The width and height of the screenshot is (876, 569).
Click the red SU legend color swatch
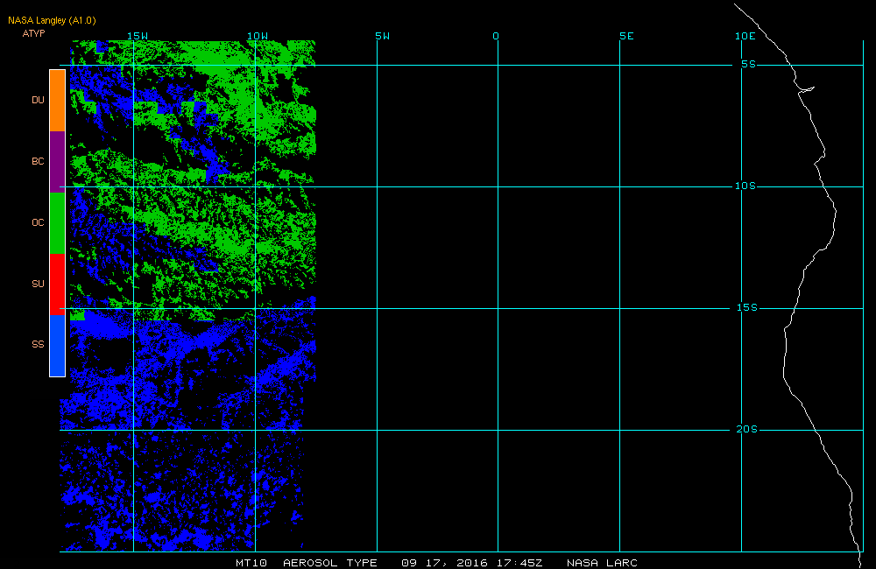coord(58,284)
